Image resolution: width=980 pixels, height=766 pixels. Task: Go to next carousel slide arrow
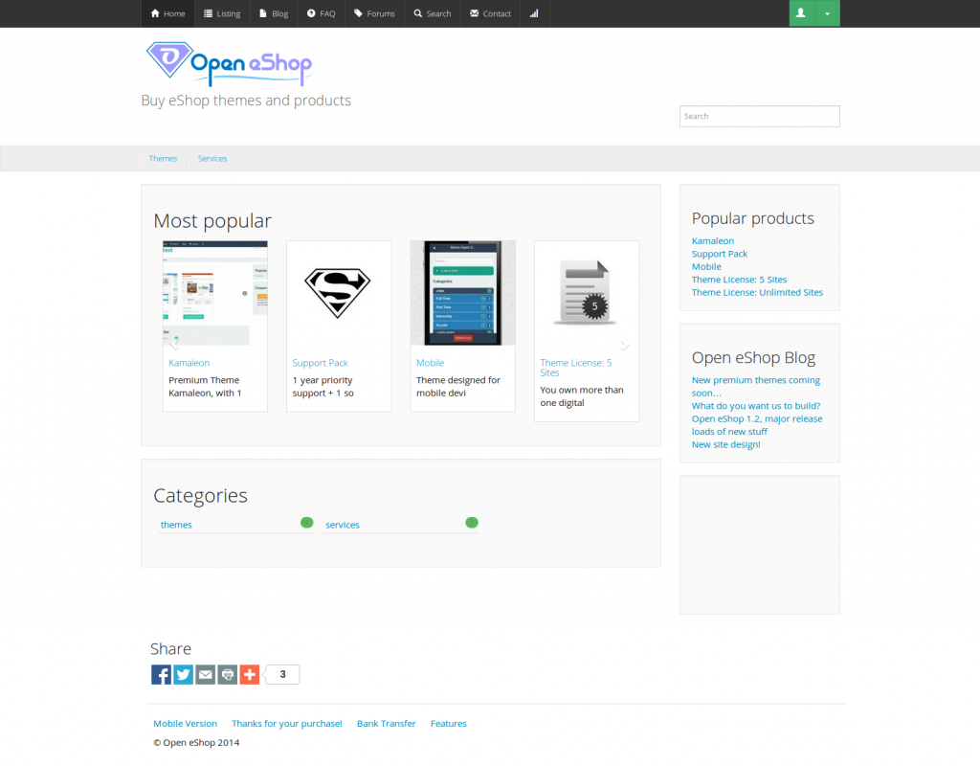pyautogui.click(x=624, y=345)
